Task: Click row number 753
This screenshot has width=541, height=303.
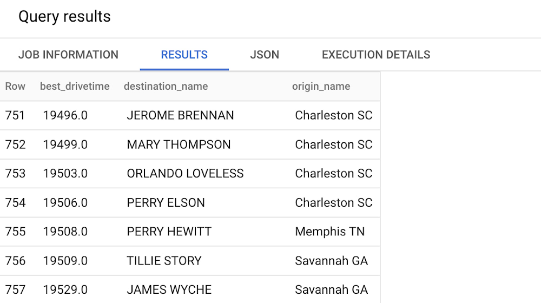Action: tap(15, 174)
